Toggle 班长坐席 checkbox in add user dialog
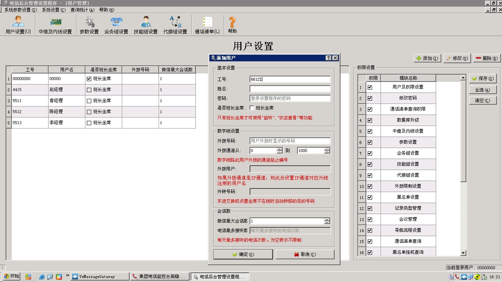 click(252, 108)
